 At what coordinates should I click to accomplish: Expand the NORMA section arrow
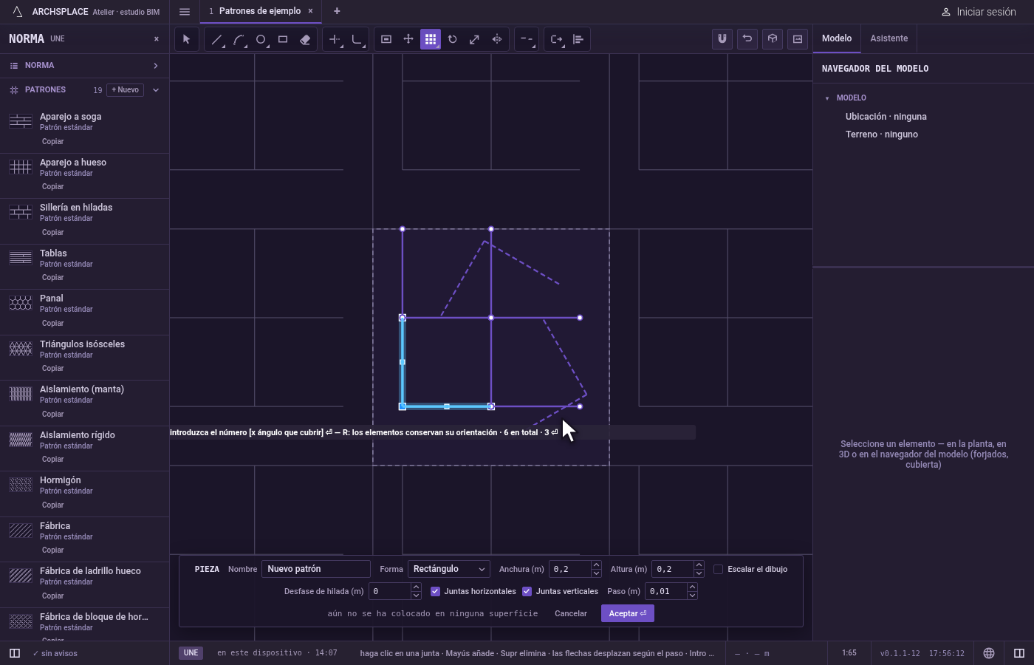[x=156, y=66]
